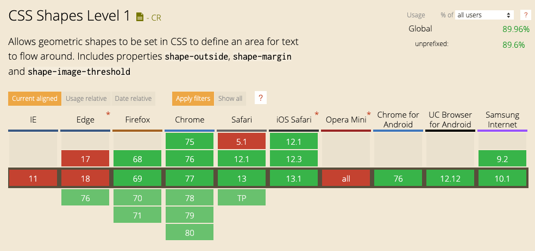
Task: Click the question mark beside Show all
Action: point(261,98)
